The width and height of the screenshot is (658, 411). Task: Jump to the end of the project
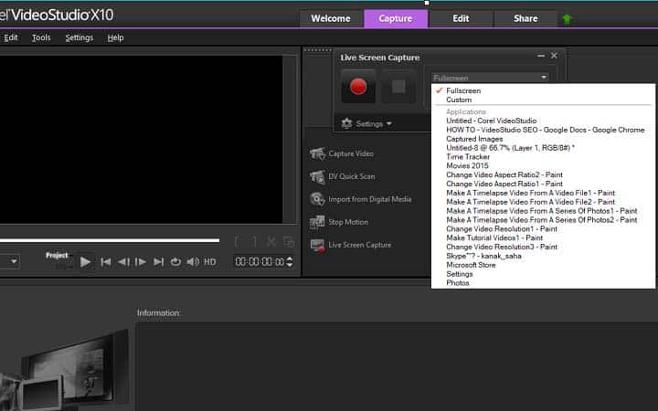[158, 262]
